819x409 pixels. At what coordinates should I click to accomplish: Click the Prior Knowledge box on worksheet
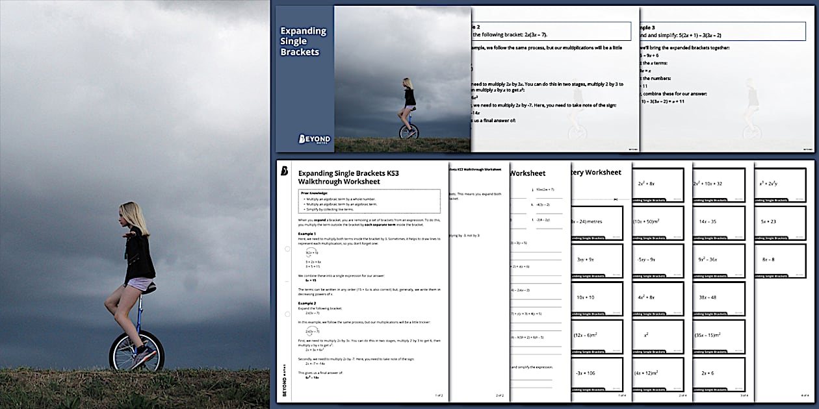[x=369, y=202]
